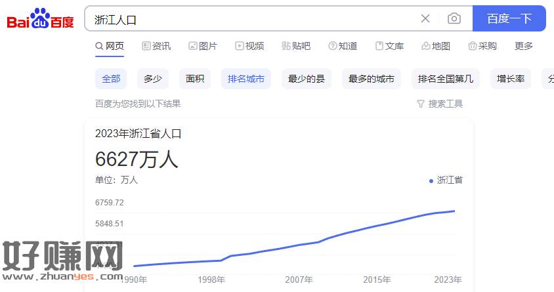This screenshot has width=554, height=292.
Task: Open the 图片 images tab
Action: point(203,46)
